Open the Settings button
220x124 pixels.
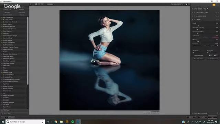11,117
